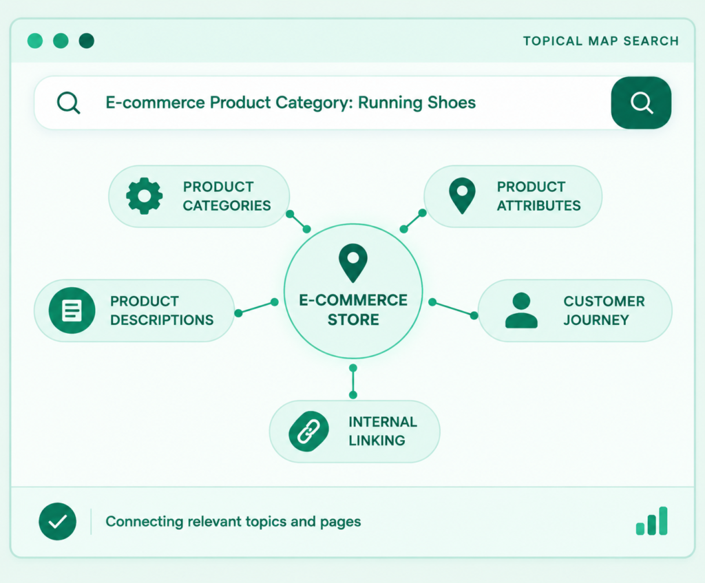Screen dimensions: 705x583
Task: Click the middle green window dot
Action: pos(61,41)
